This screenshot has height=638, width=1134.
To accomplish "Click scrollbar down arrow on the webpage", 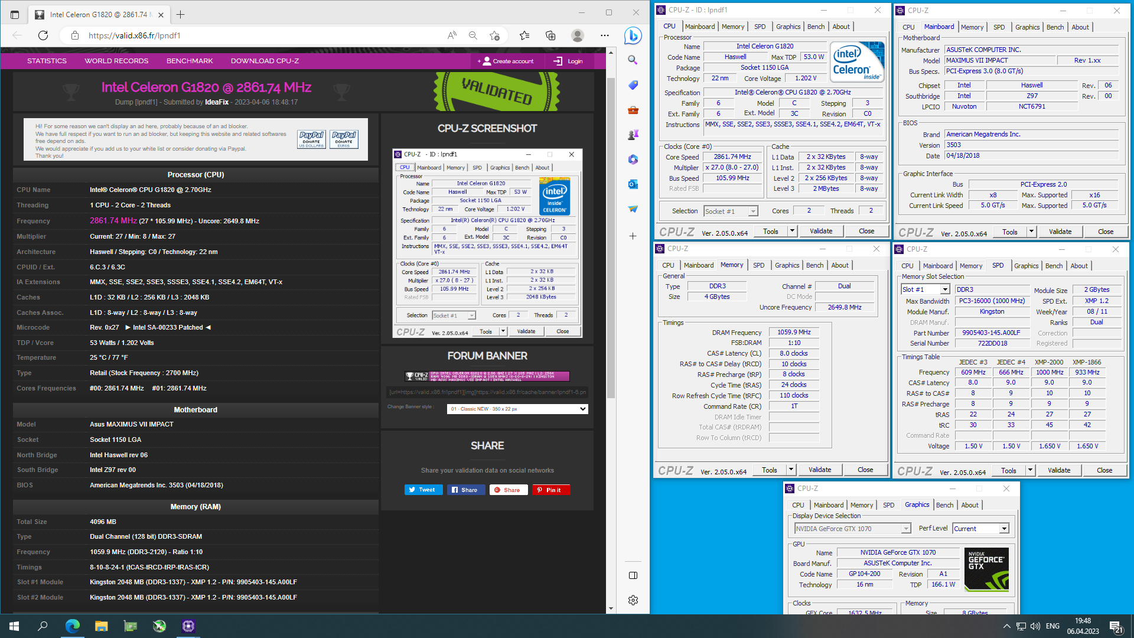I will point(610,608).
